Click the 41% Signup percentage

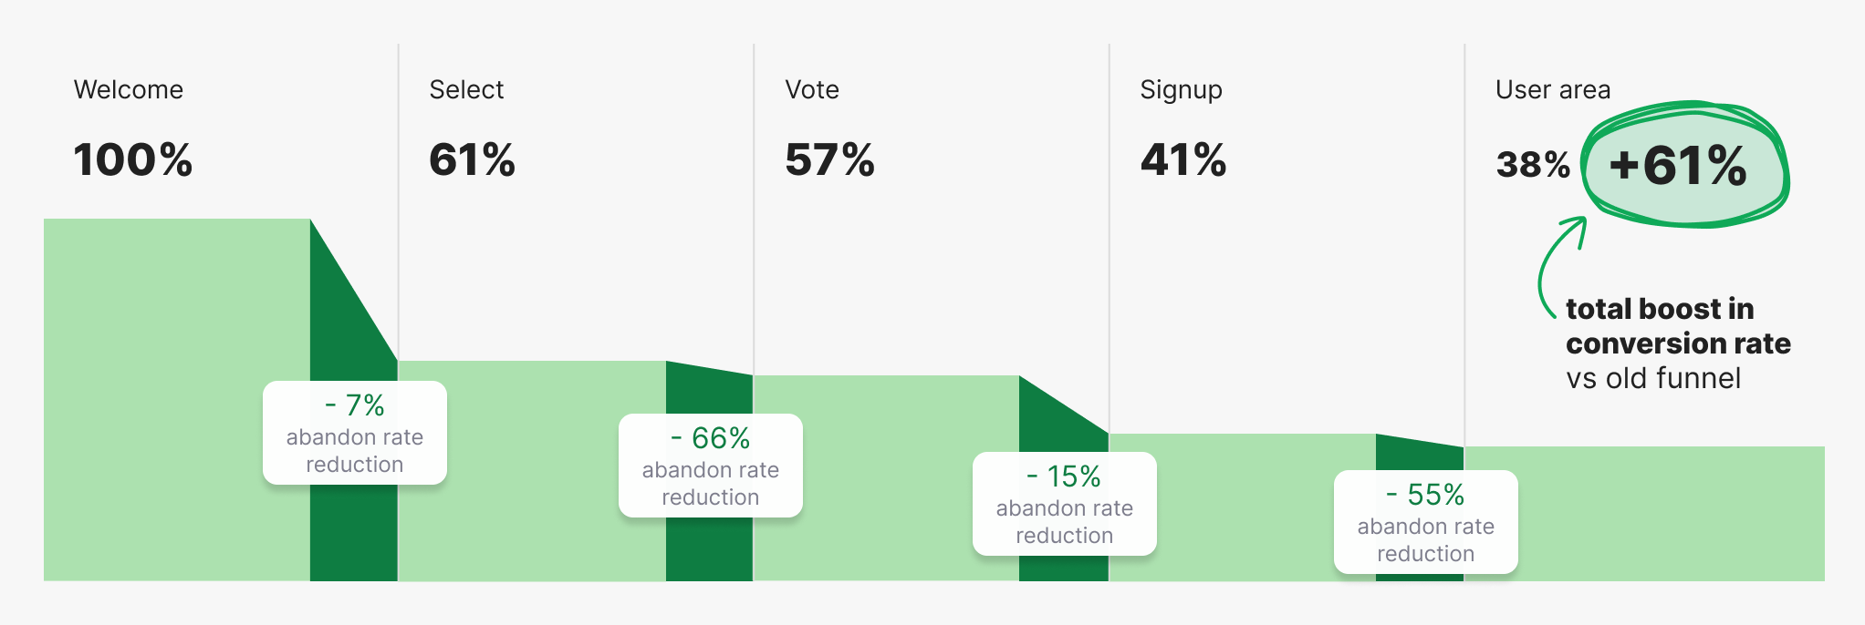(1183, 159)
